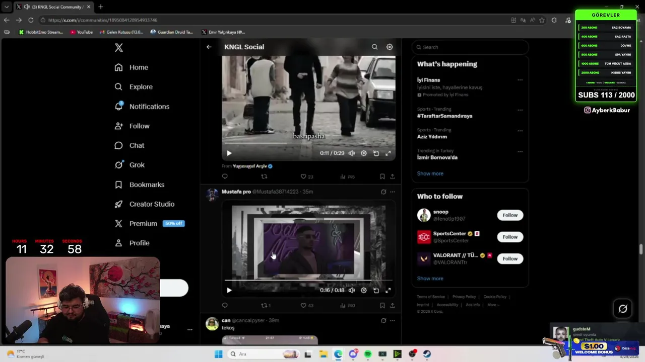Expand the footer More links
645x362 pixels.
coord(492,305)
